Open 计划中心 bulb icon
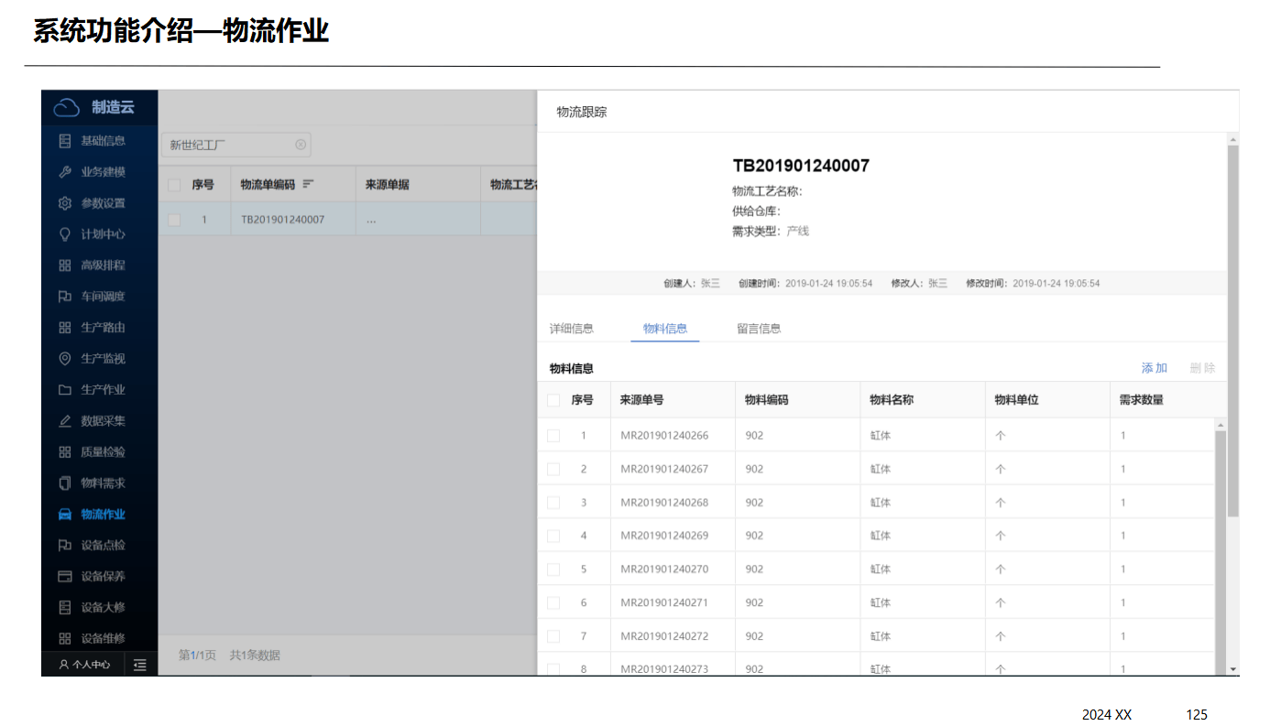 (x=64, y=234)
